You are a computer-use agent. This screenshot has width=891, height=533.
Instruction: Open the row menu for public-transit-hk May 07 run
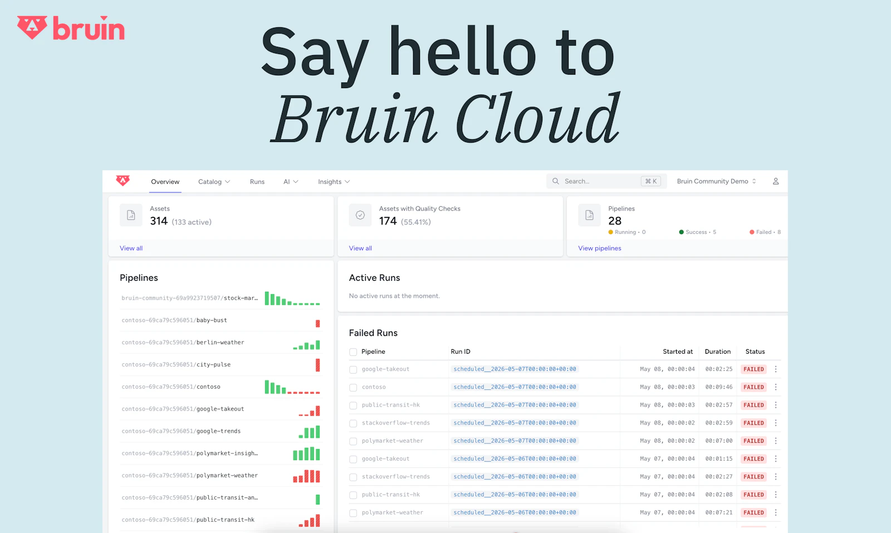[x=776, y=495]
